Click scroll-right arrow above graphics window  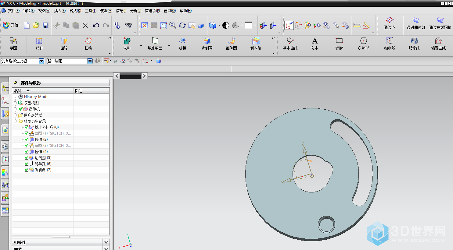[x=145, y=76]
